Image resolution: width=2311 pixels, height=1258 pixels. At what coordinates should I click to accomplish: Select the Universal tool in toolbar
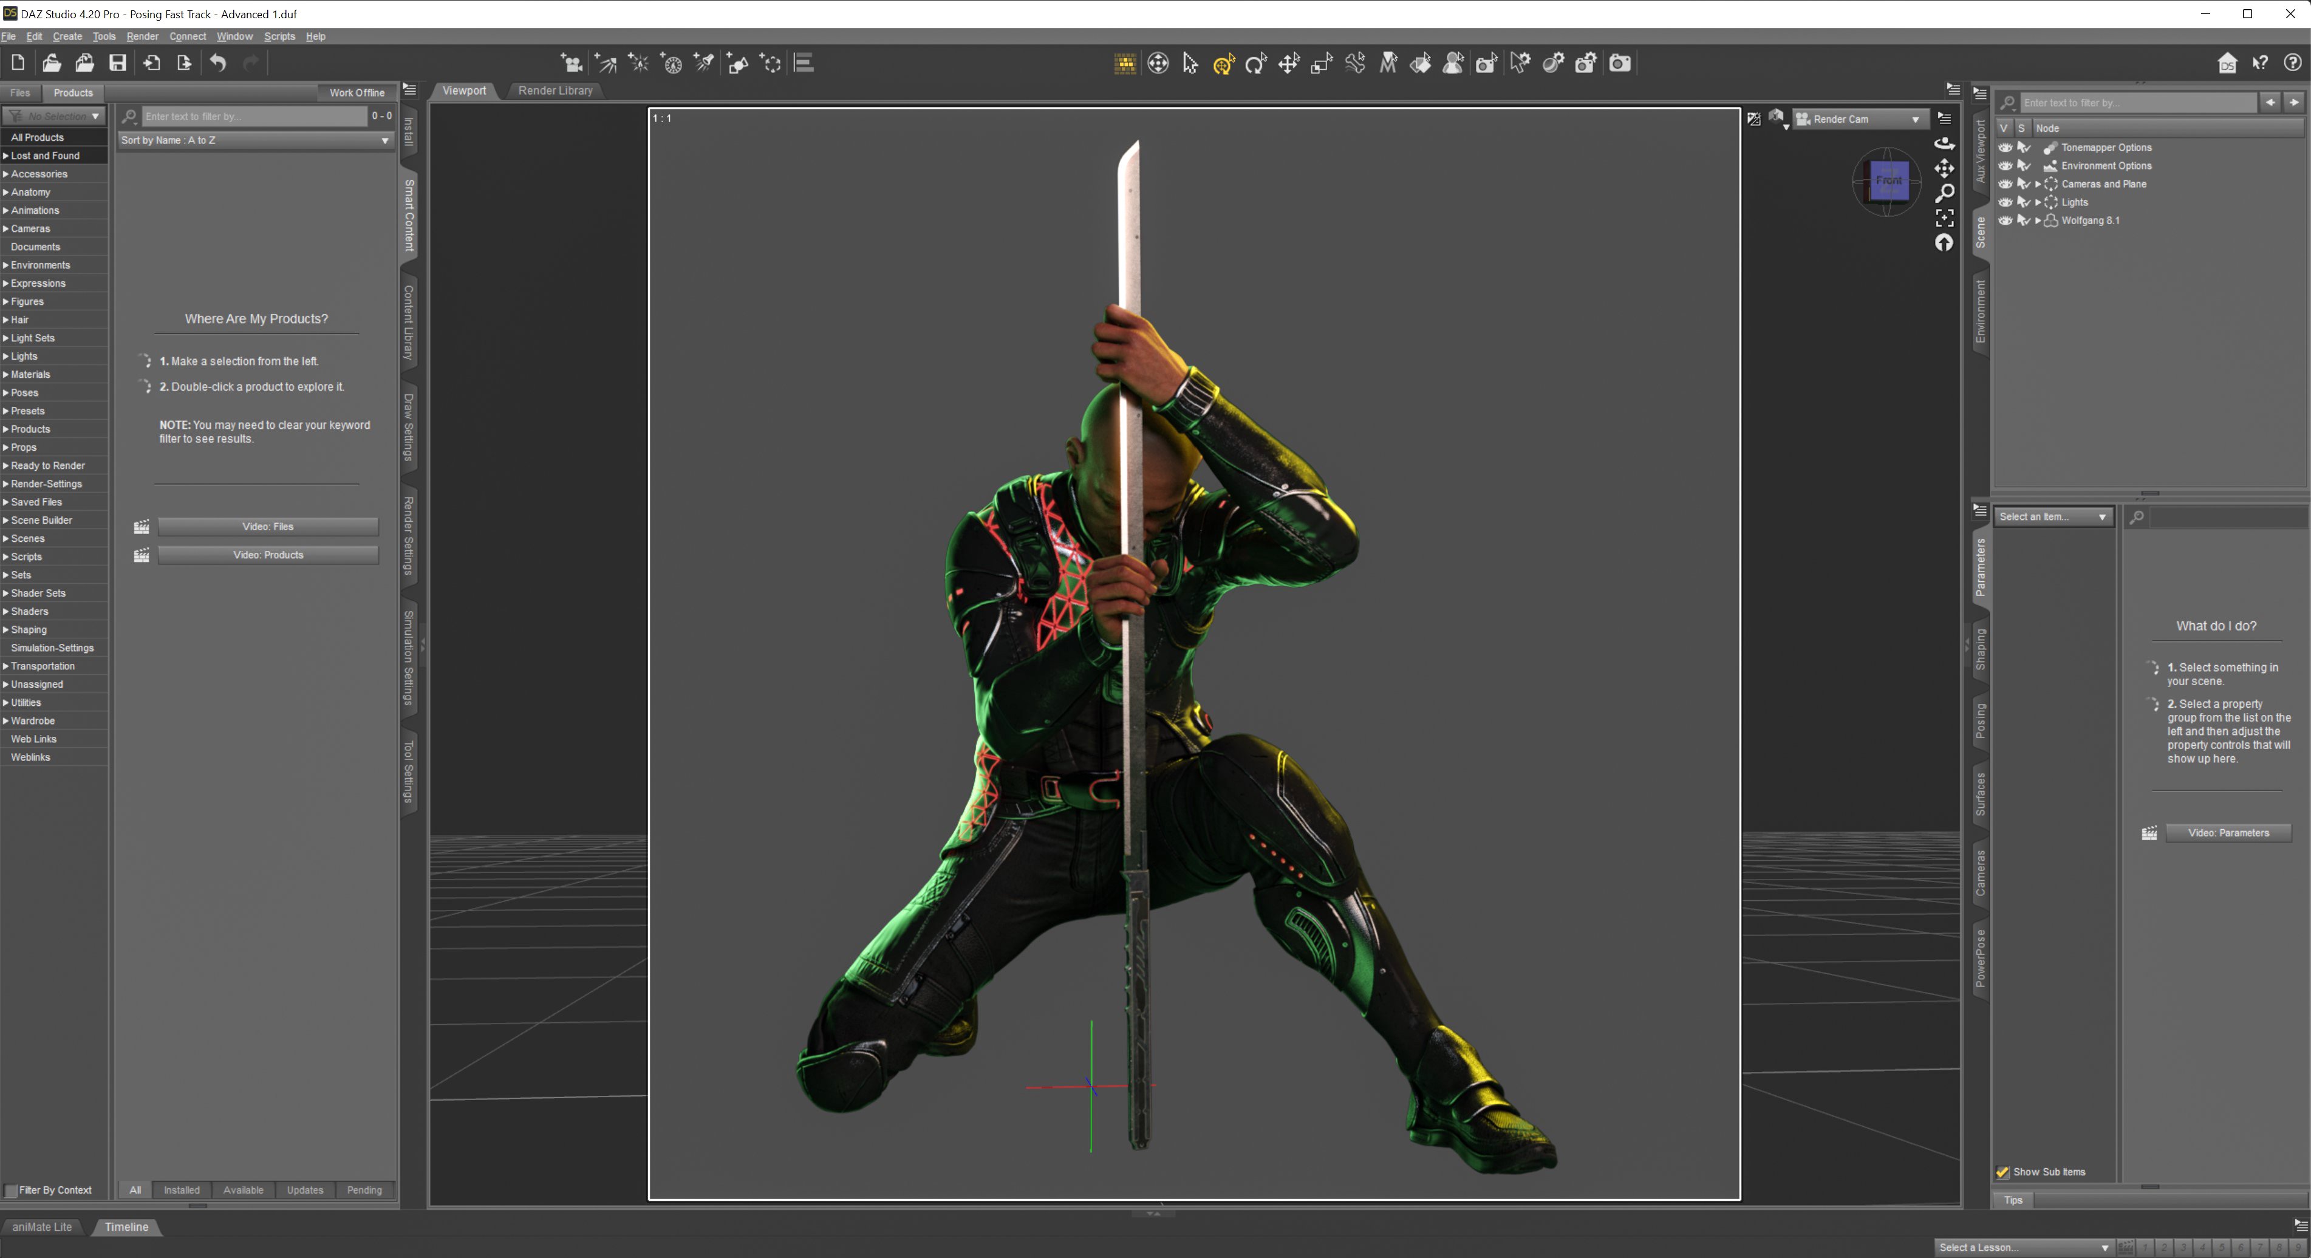tap(1224, 63)
